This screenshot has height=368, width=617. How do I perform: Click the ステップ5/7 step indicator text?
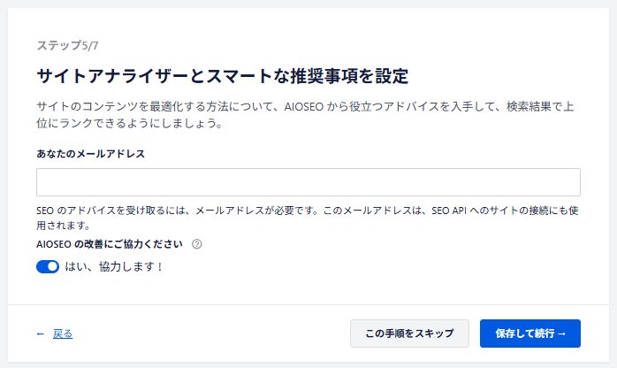tap(73, 44)
